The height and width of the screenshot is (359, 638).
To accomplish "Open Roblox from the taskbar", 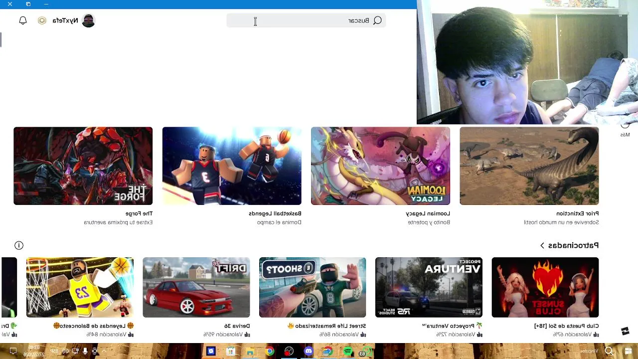I will coord(211,352).
